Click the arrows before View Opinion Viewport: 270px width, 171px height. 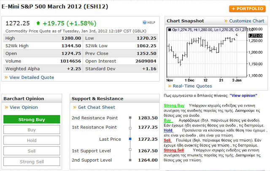(x=7, y=107)
